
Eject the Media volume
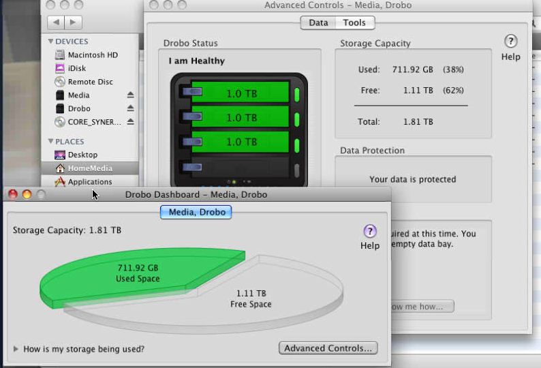[x=130, y=95]
